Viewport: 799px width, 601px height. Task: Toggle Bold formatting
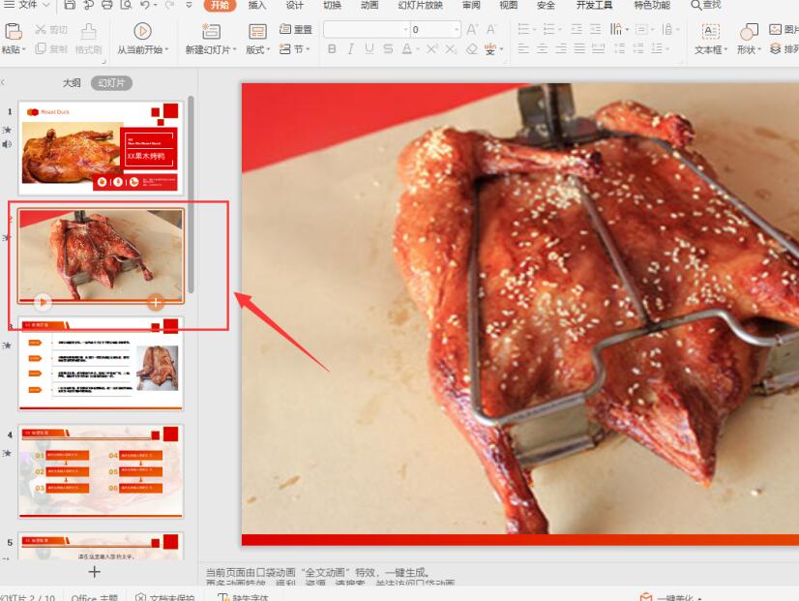332,49
